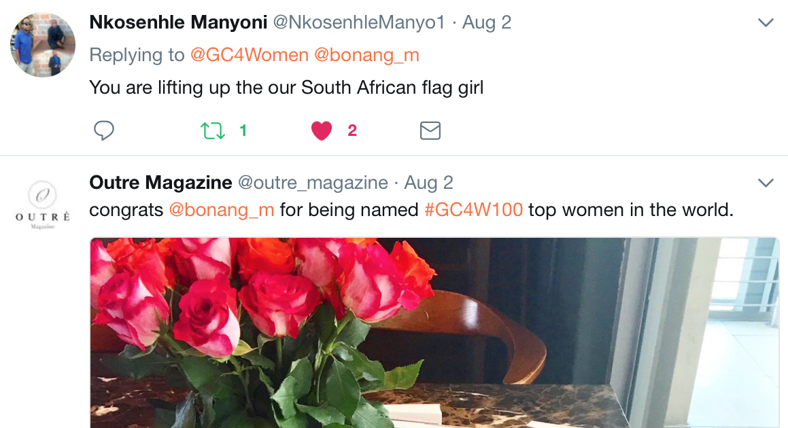
Task: Open the #GC4W100 hashtag
Action: tap(473, 210)
